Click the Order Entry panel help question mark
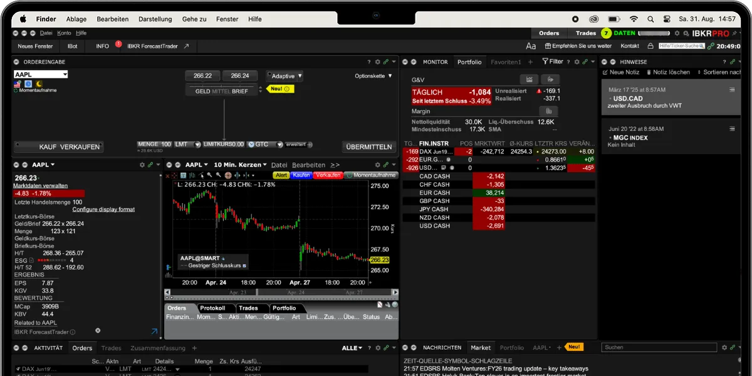752x376 pixels. point(369,62)
